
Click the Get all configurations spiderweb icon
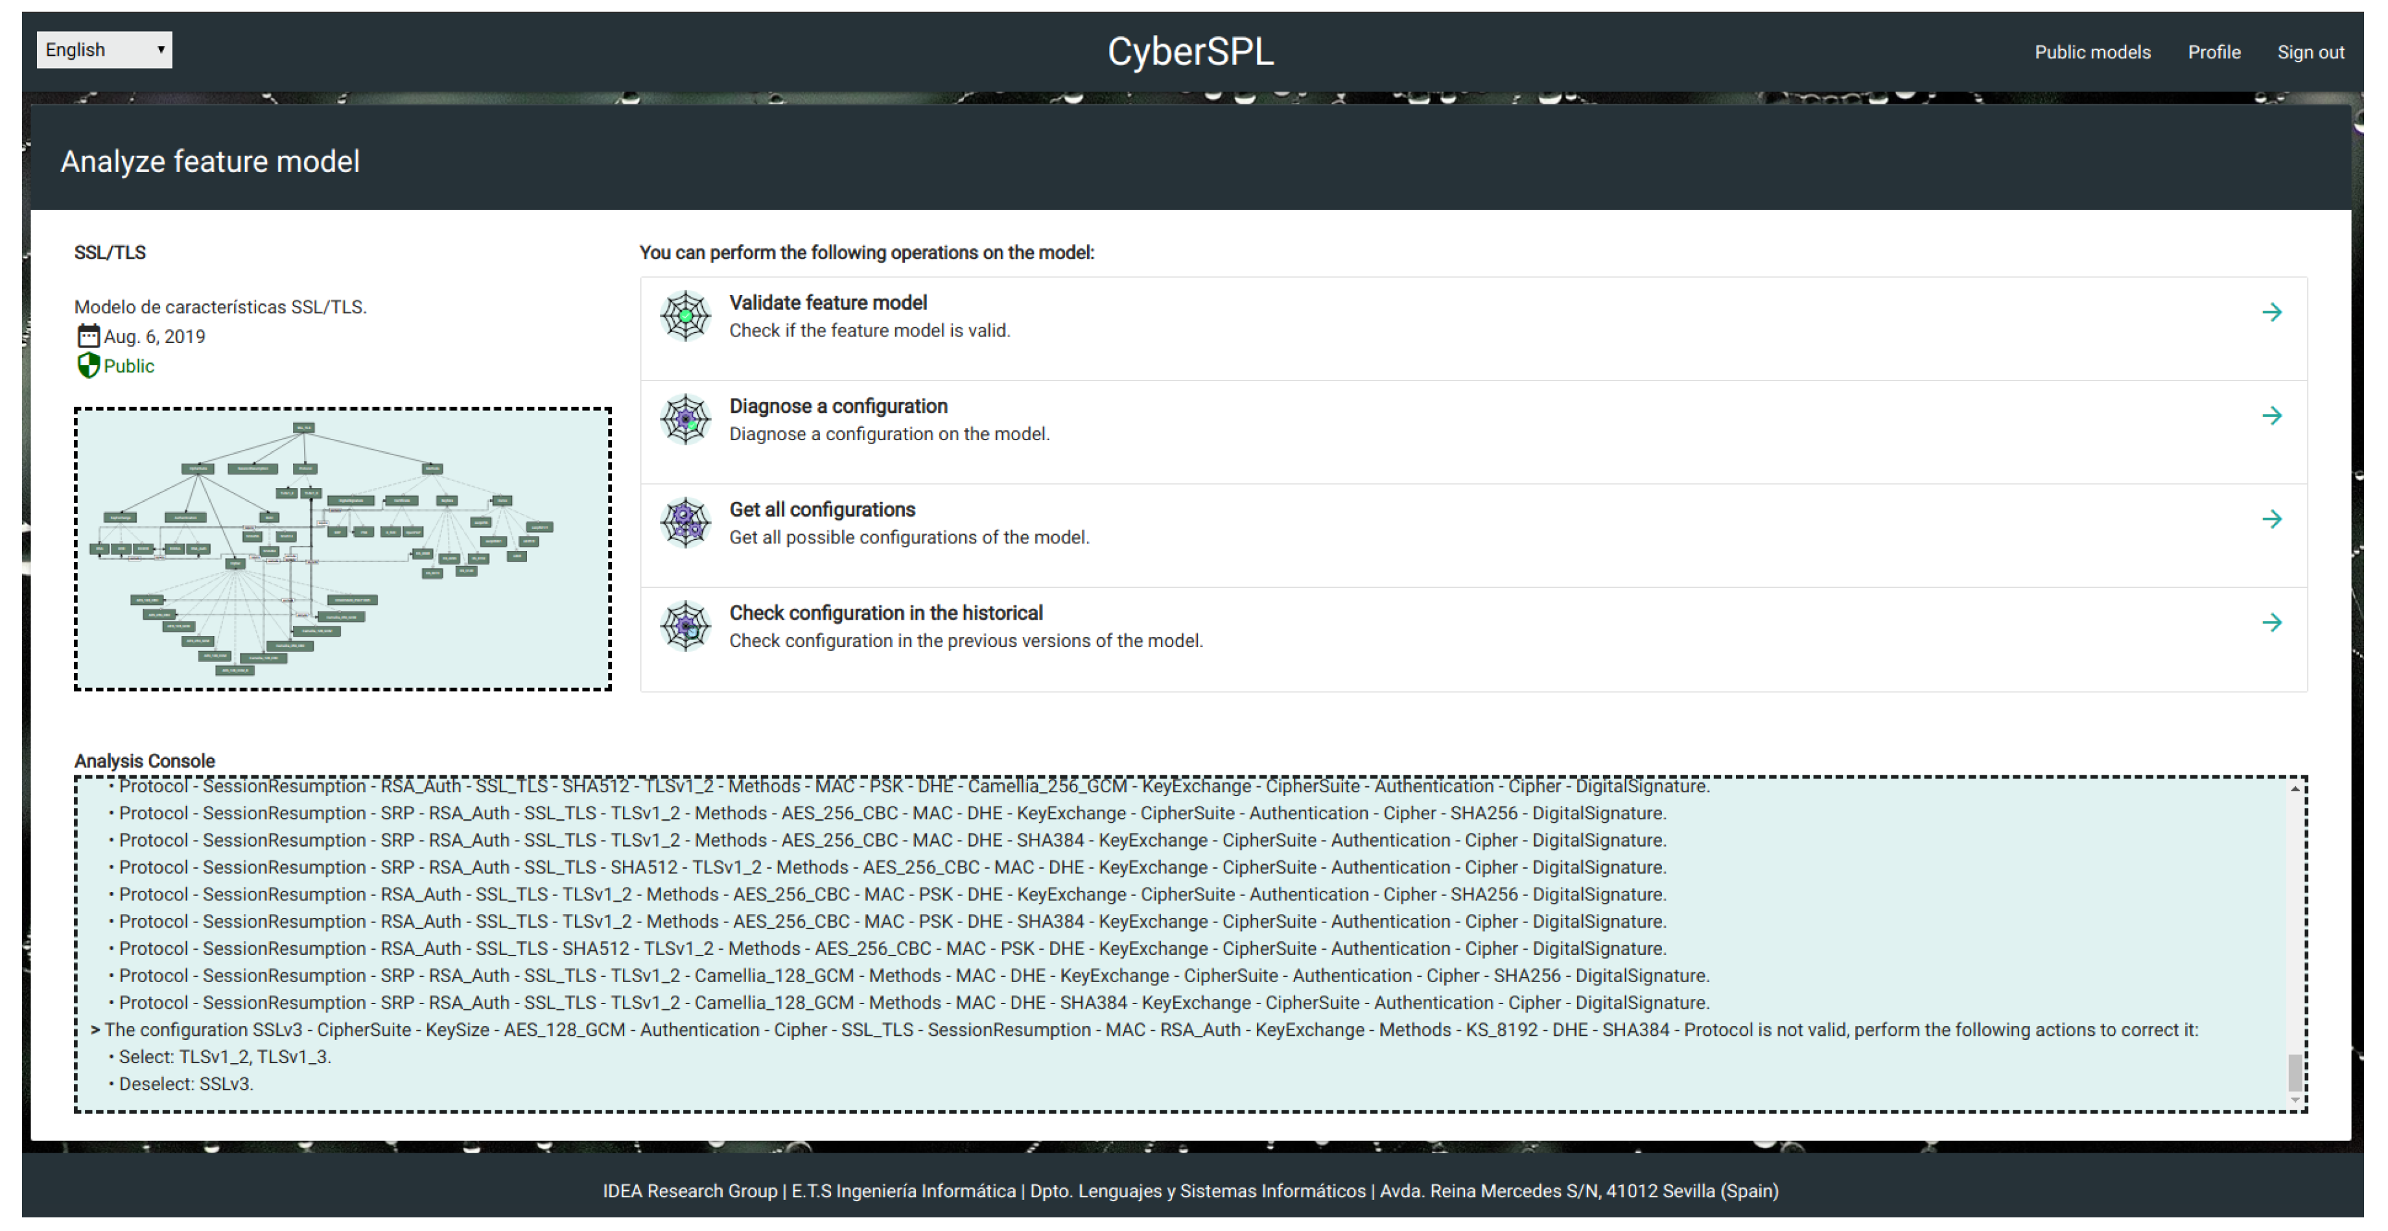pyautogui.click(x=685, y=523)
